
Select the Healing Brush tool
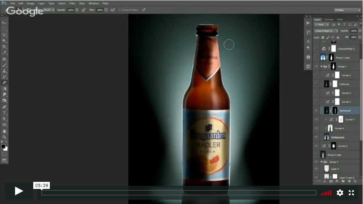pos(4,59)
